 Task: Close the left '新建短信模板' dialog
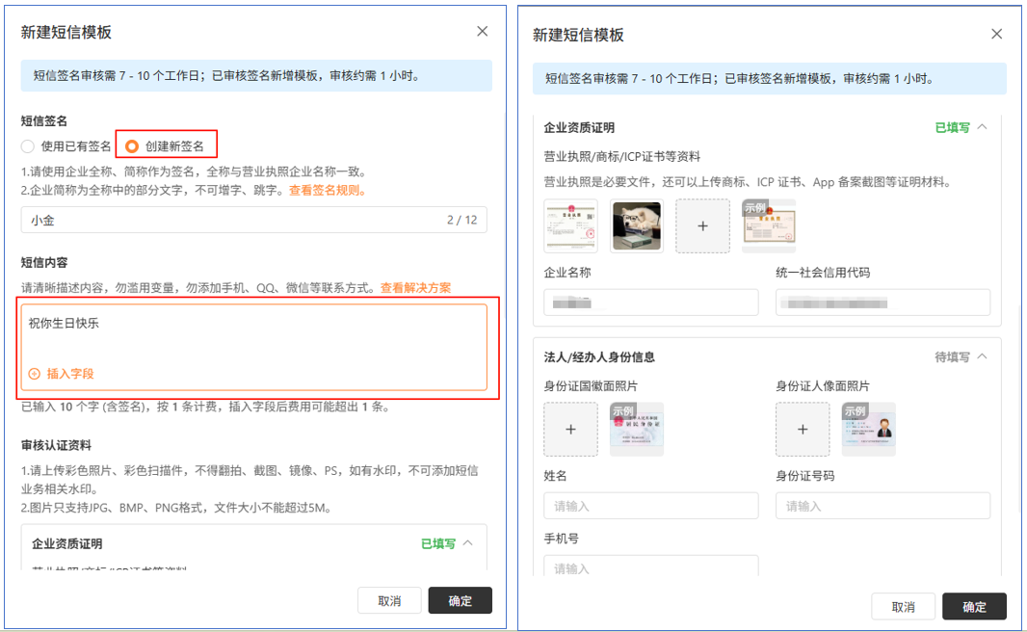pyautogui.click(x=482, y=32)
